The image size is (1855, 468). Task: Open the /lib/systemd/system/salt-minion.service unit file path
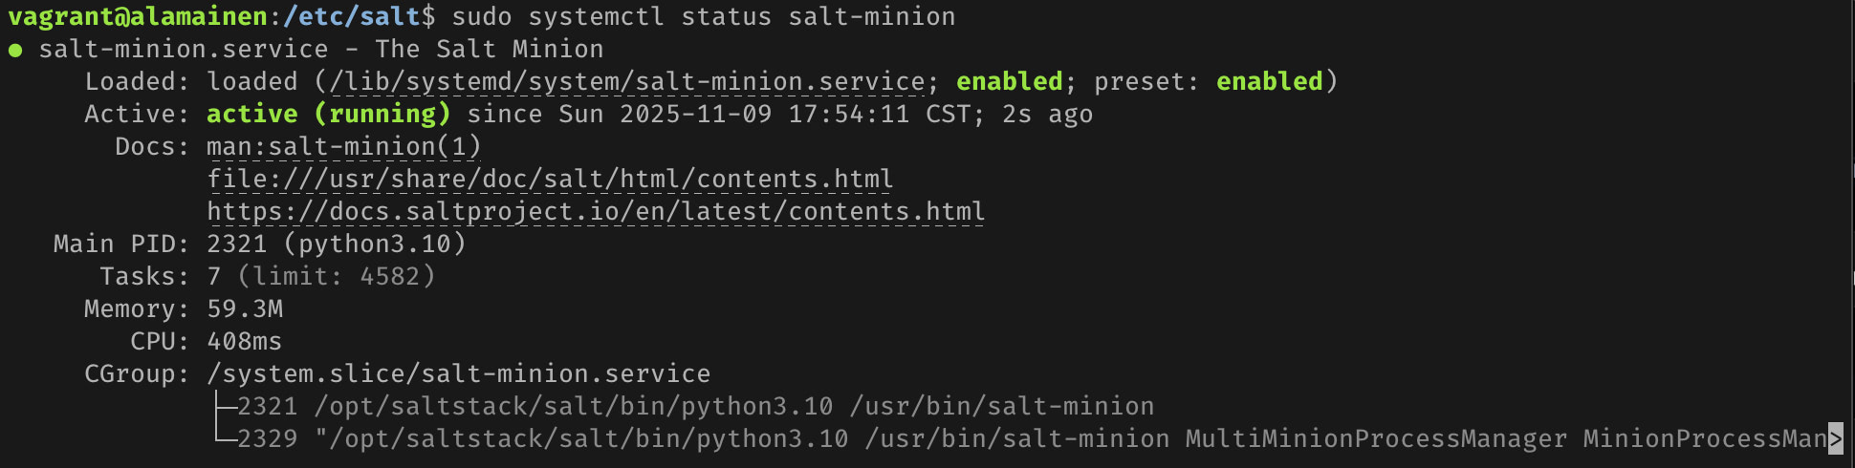[627, 82]
